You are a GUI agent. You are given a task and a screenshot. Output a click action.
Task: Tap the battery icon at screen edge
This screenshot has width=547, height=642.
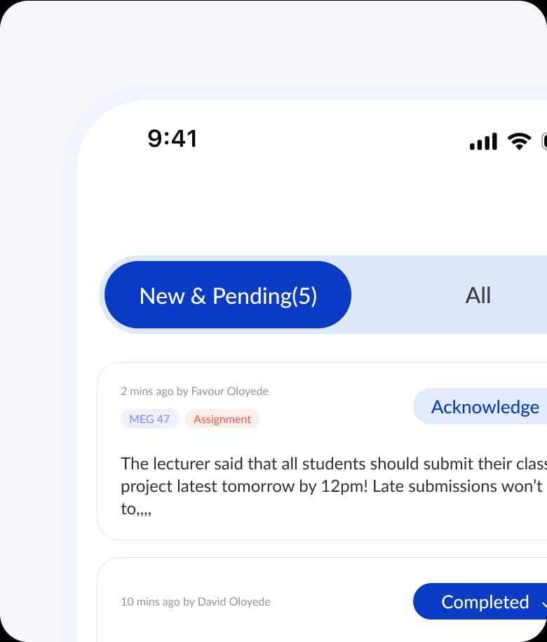tap(544, 141)
